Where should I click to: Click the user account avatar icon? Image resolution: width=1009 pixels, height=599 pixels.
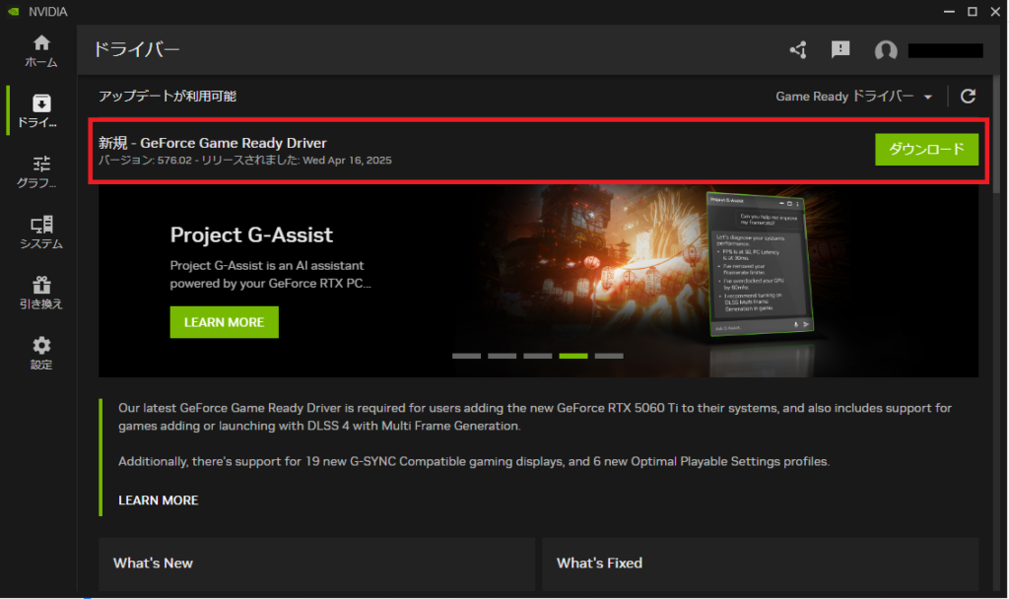(886, 50)
